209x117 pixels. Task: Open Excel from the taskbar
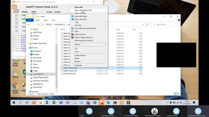(54, 103)
